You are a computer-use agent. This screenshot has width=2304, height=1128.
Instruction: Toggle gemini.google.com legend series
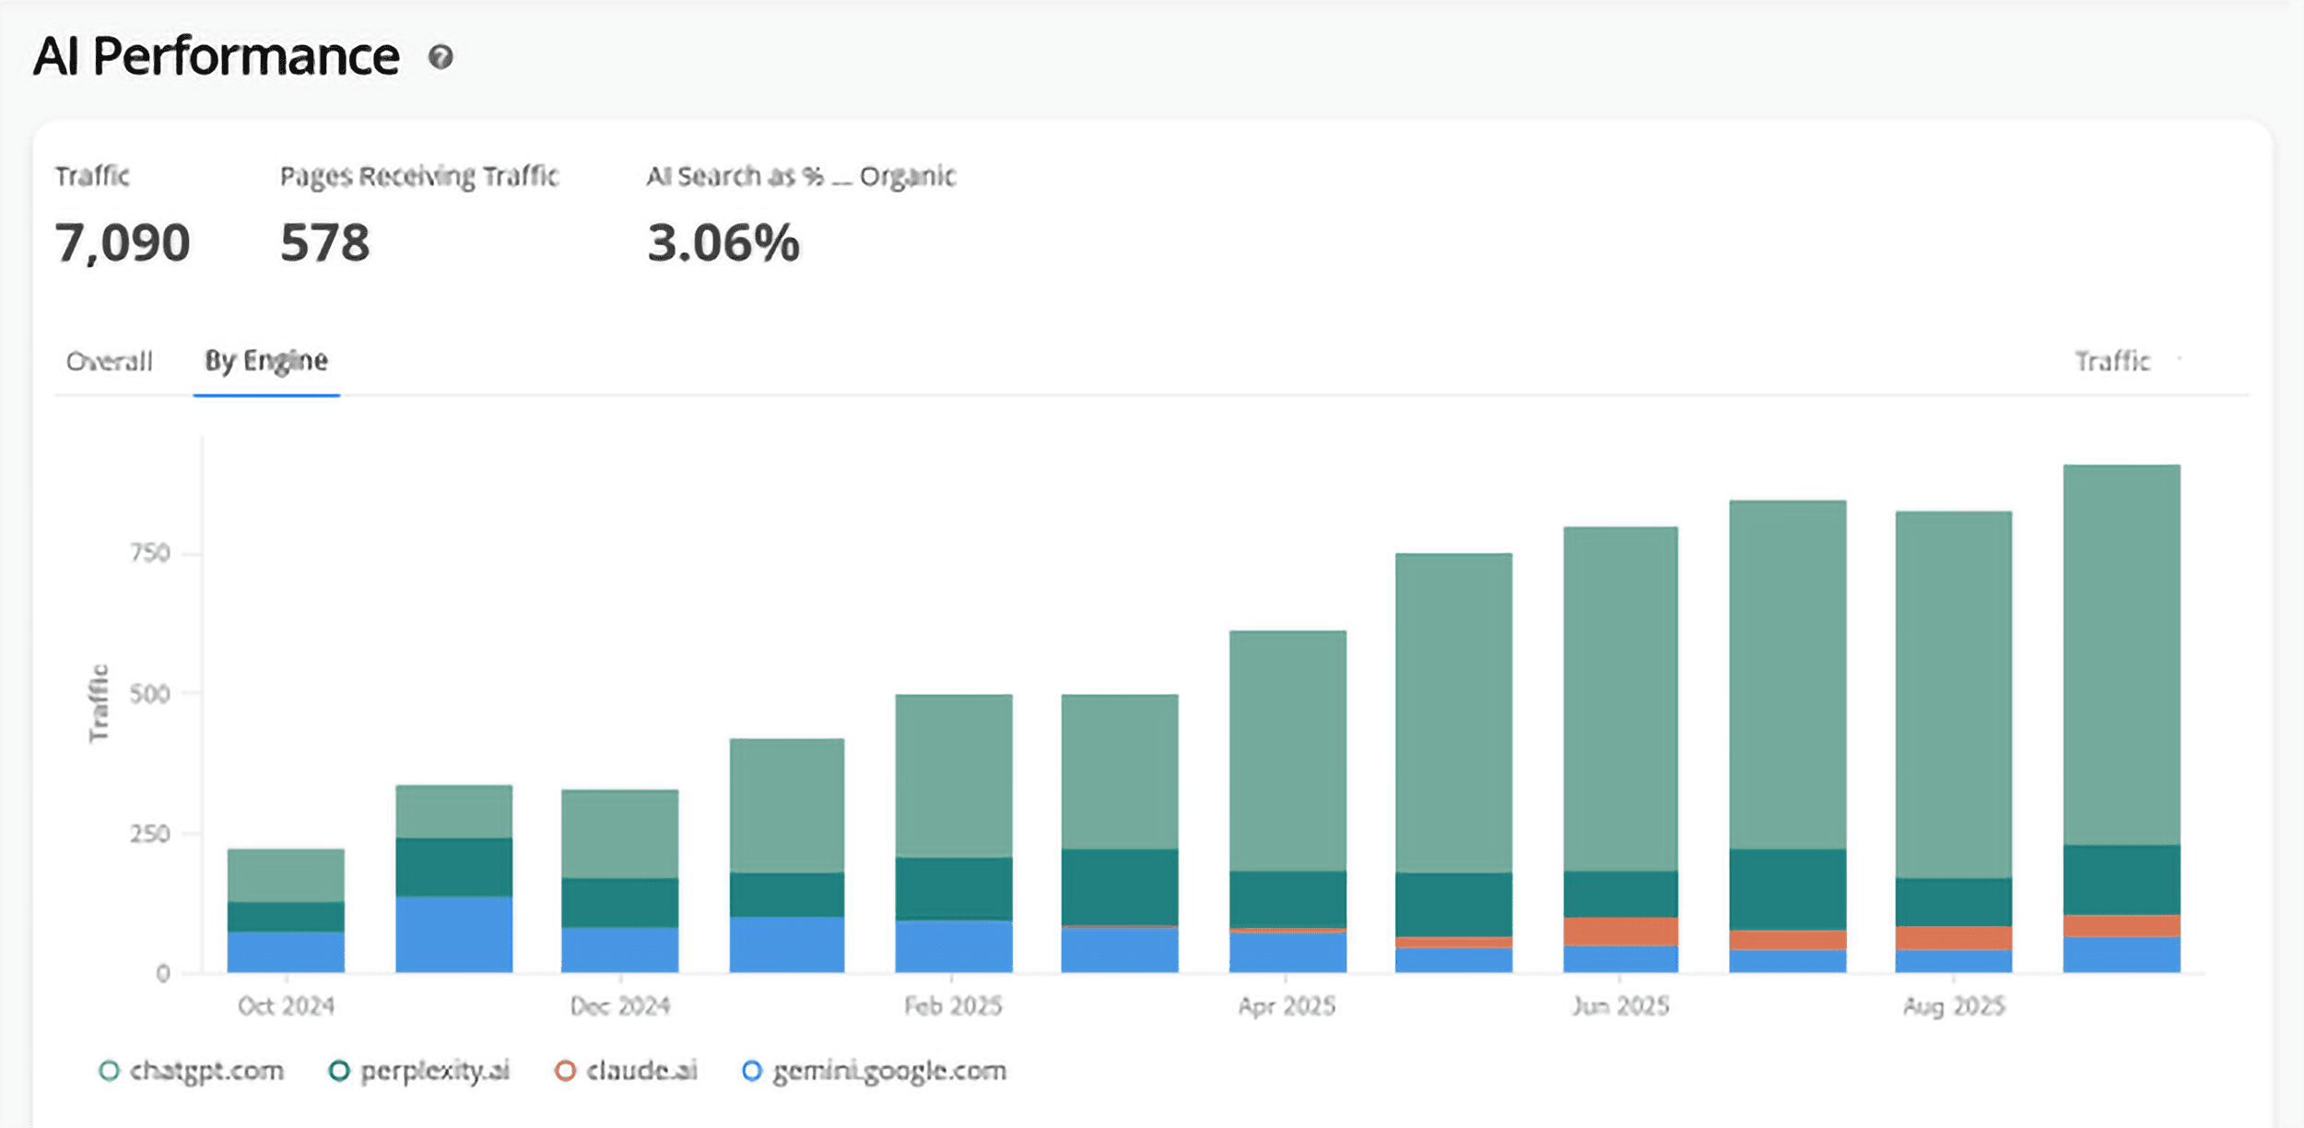tap(875, 1070)
